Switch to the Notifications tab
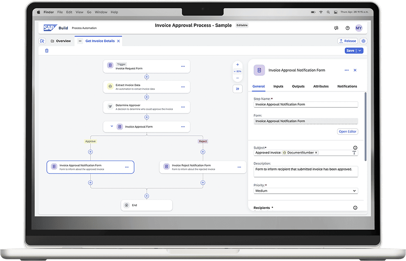Image resolution: width=406 pixels, height=261 pixels. tap(347, 86)
